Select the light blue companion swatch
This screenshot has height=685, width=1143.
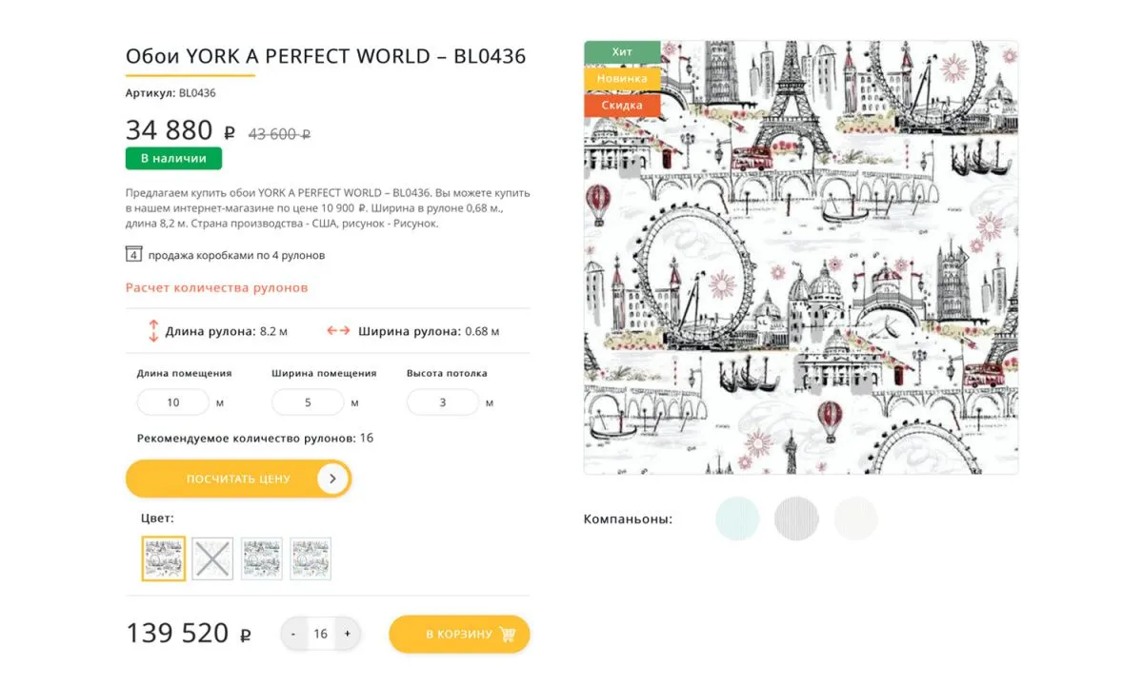click(x=737, y=519)
